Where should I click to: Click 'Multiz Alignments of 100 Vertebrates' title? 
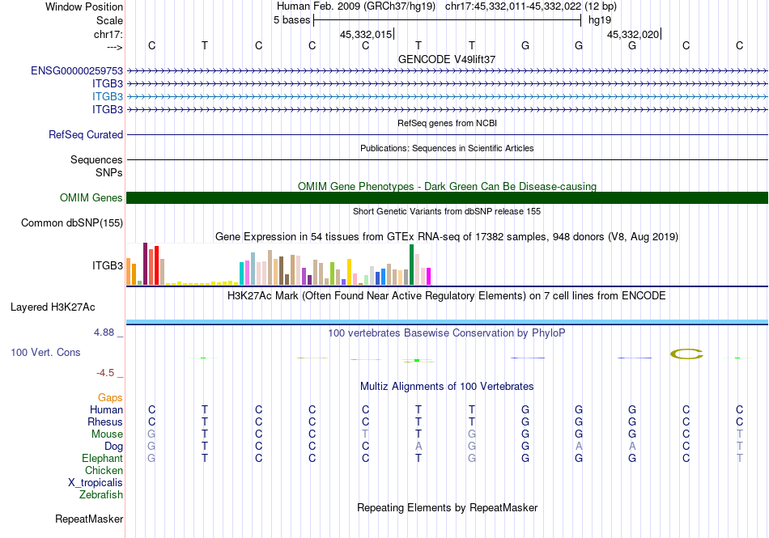click(x=447, y=386)
